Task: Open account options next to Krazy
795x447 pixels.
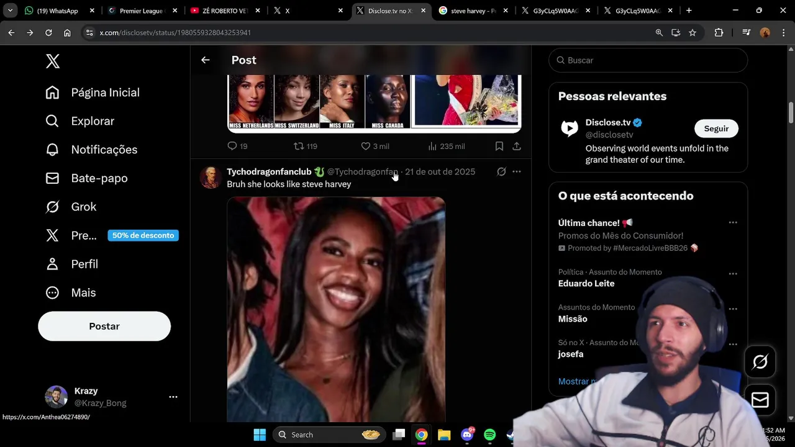Action: 173,397
